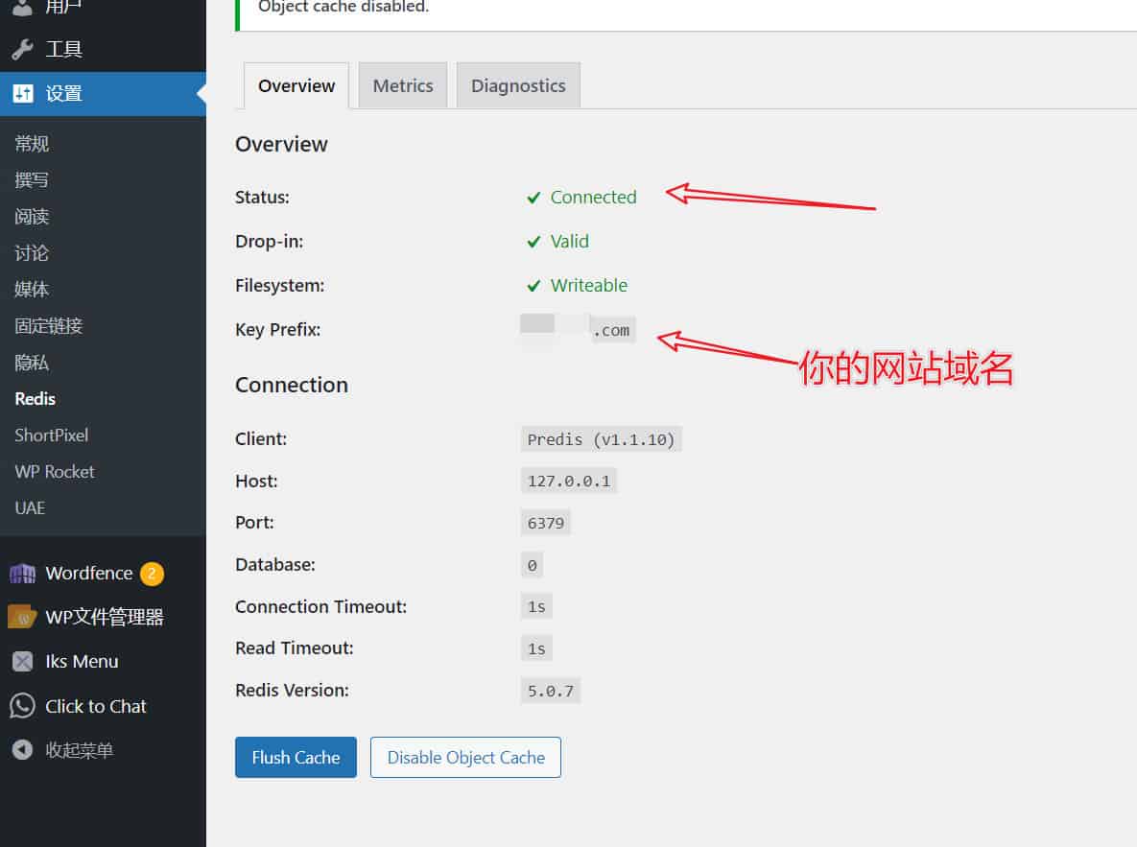
Task: Click the WP文件管理器 folder icon
Action: [x=22, y=618]
